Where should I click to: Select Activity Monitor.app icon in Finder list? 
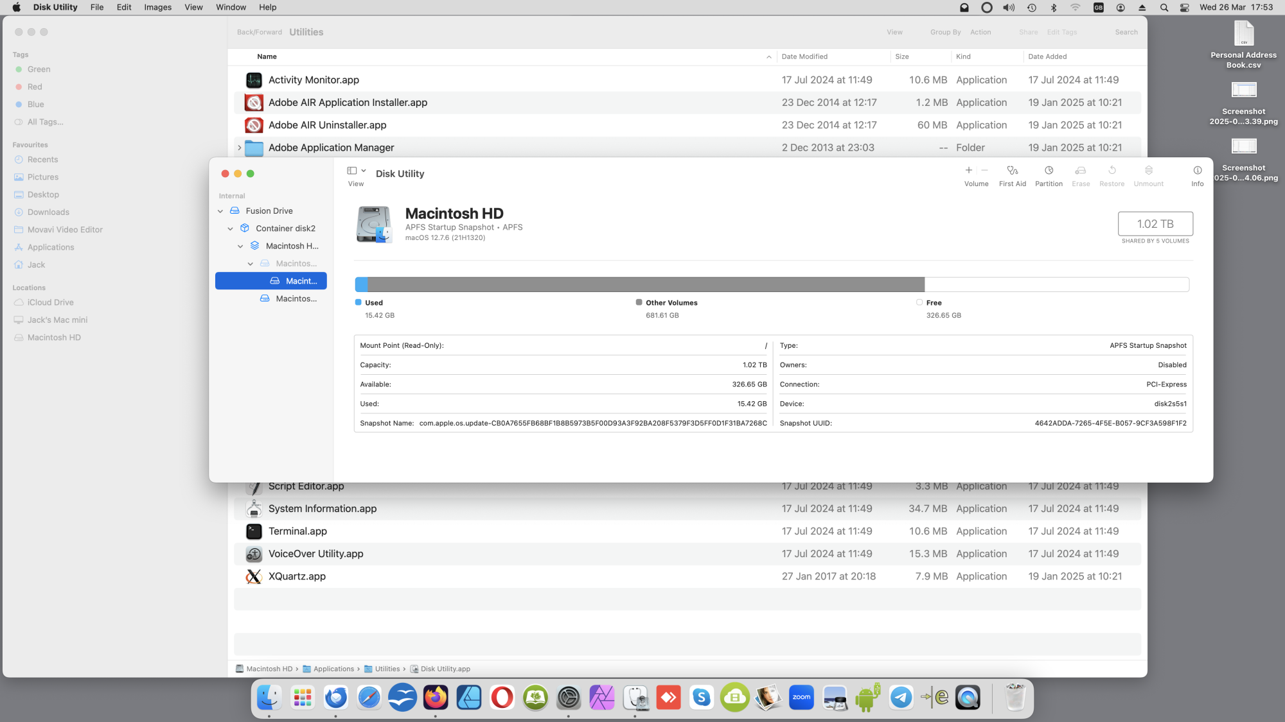pos(254,80)
